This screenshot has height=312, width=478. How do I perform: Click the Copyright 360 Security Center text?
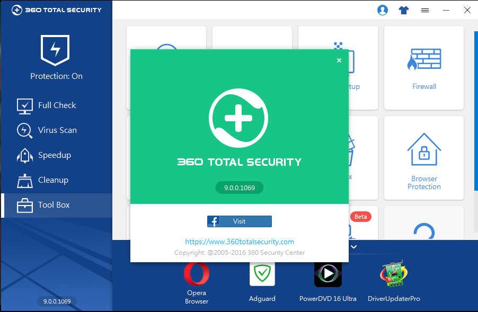click(240, 253)
